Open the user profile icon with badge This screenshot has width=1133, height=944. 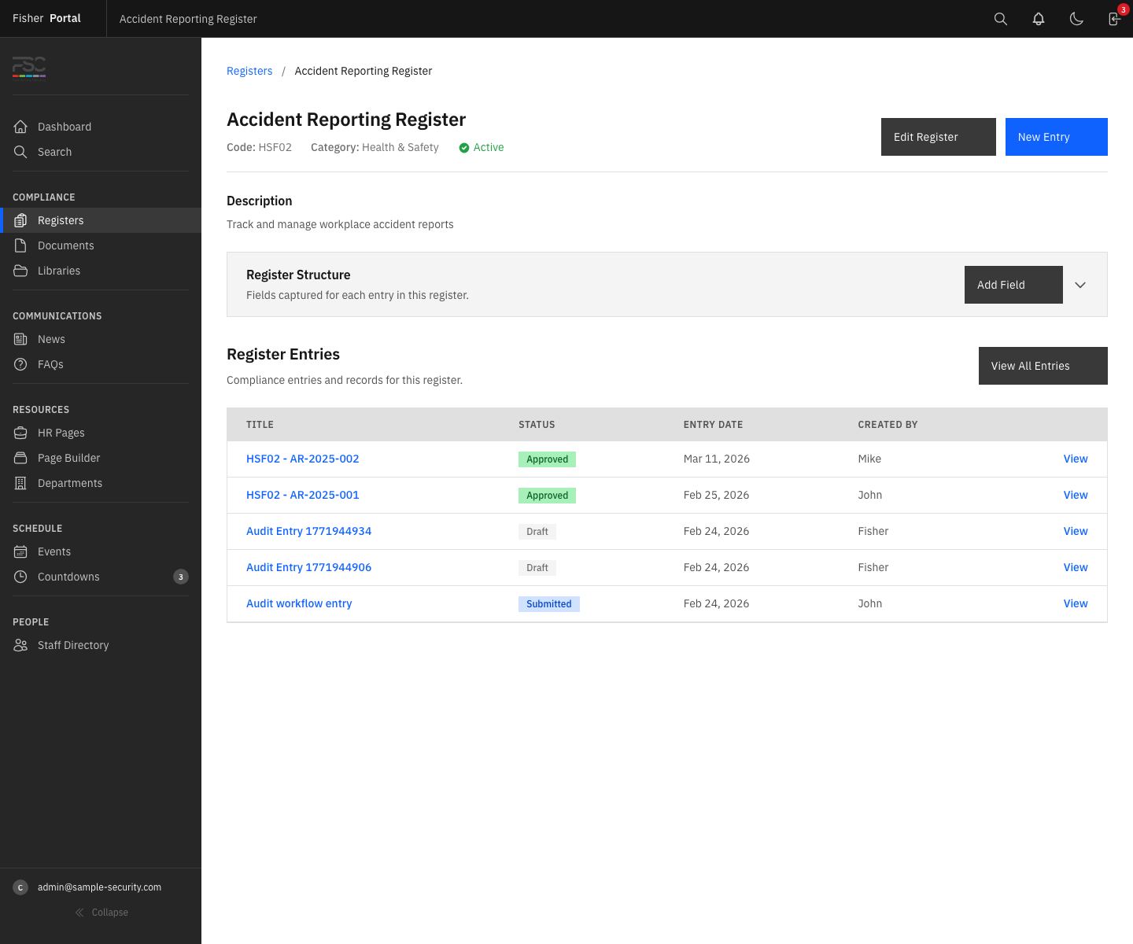[x=1113, y=18]
